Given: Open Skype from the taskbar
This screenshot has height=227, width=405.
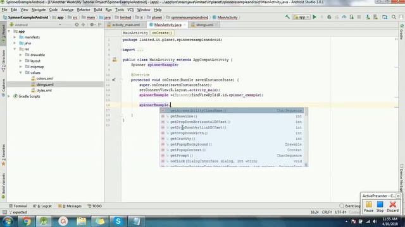Looking at the screenshot, I should [118, 221].
